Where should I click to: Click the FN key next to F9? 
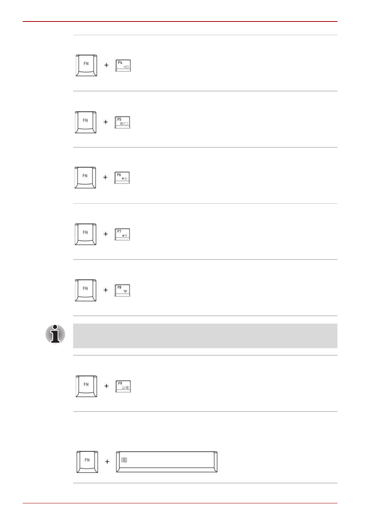86,386
